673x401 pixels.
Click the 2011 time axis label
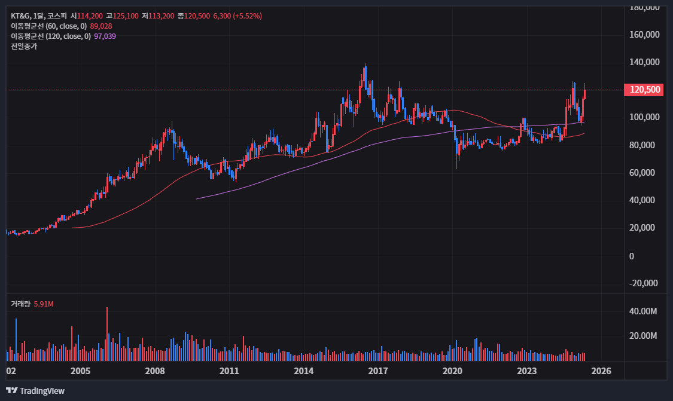click(x=229, y=371)
